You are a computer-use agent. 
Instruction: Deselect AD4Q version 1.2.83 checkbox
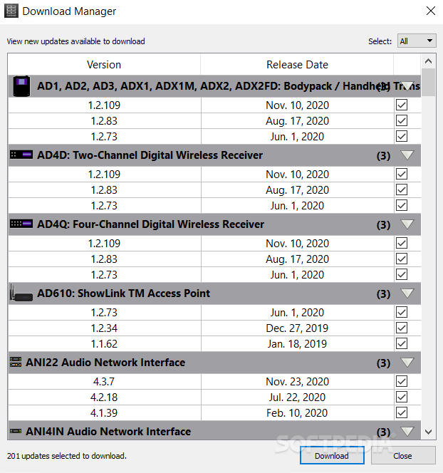click(x=402, y=259)
